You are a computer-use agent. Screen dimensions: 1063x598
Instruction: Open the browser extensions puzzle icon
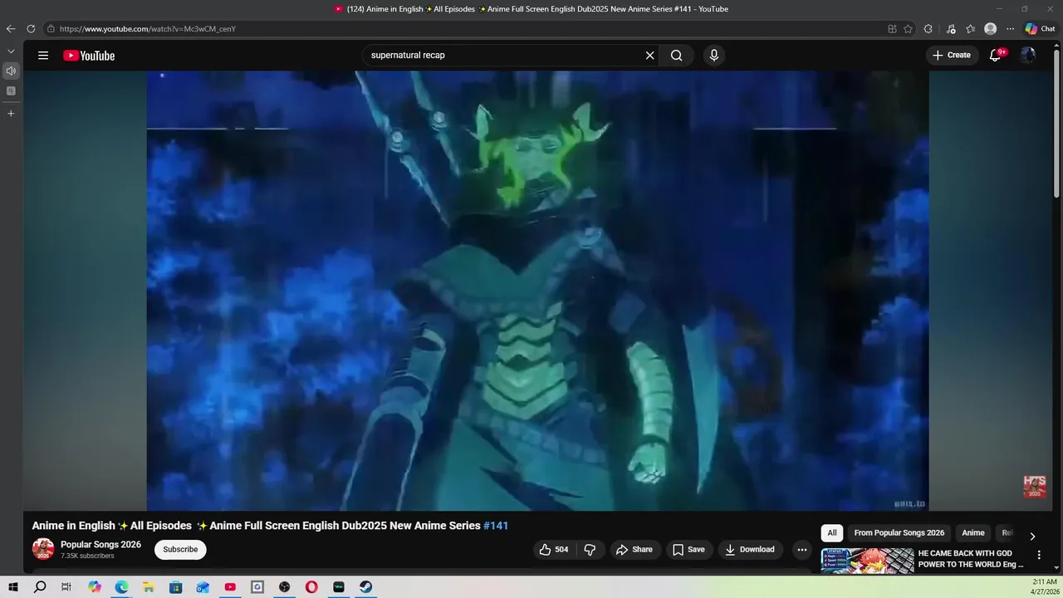(x=928, y=28)
